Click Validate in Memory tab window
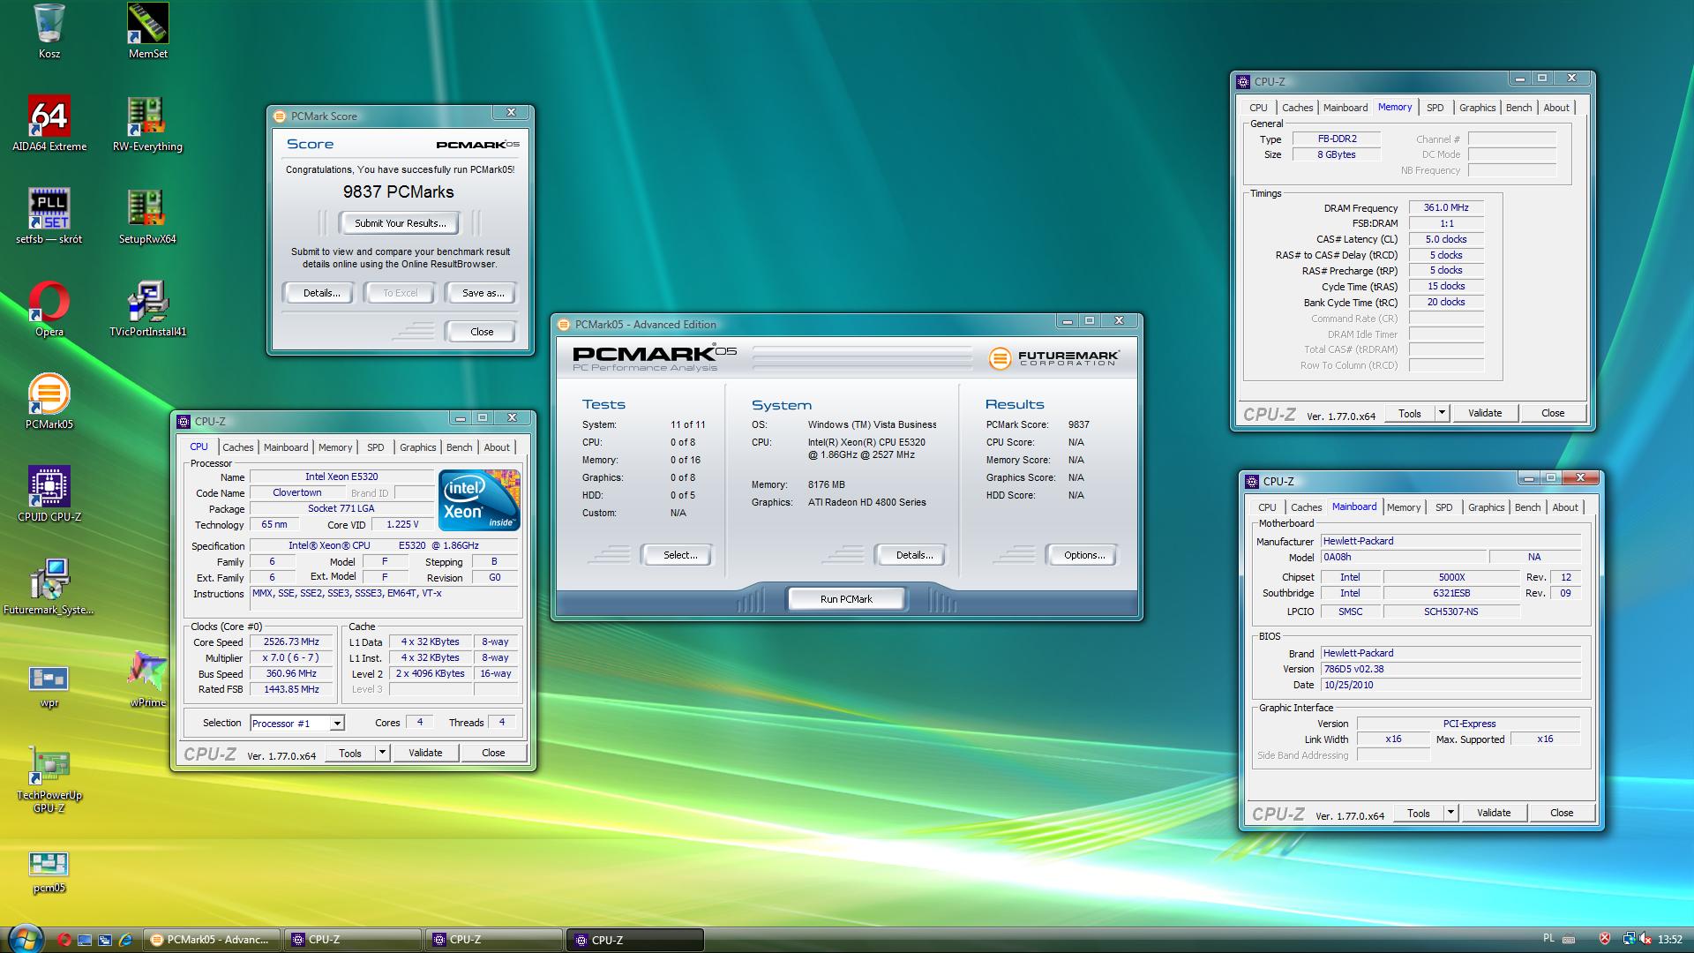Image resolution: width=1694 pixels, height=953 pixels. pos(1485,413)
